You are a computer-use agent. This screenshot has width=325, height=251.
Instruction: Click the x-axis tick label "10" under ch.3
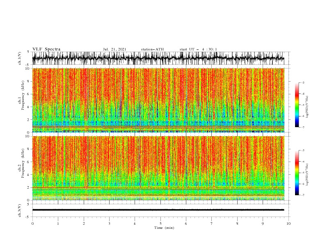(288, 224)
